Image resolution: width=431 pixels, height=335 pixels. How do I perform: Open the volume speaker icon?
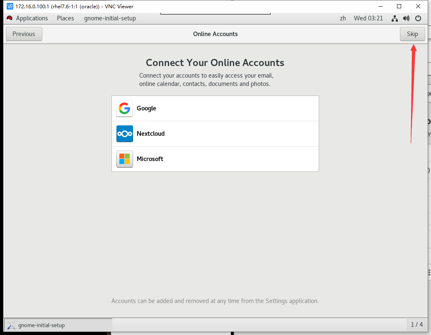(x=406, y=18)
